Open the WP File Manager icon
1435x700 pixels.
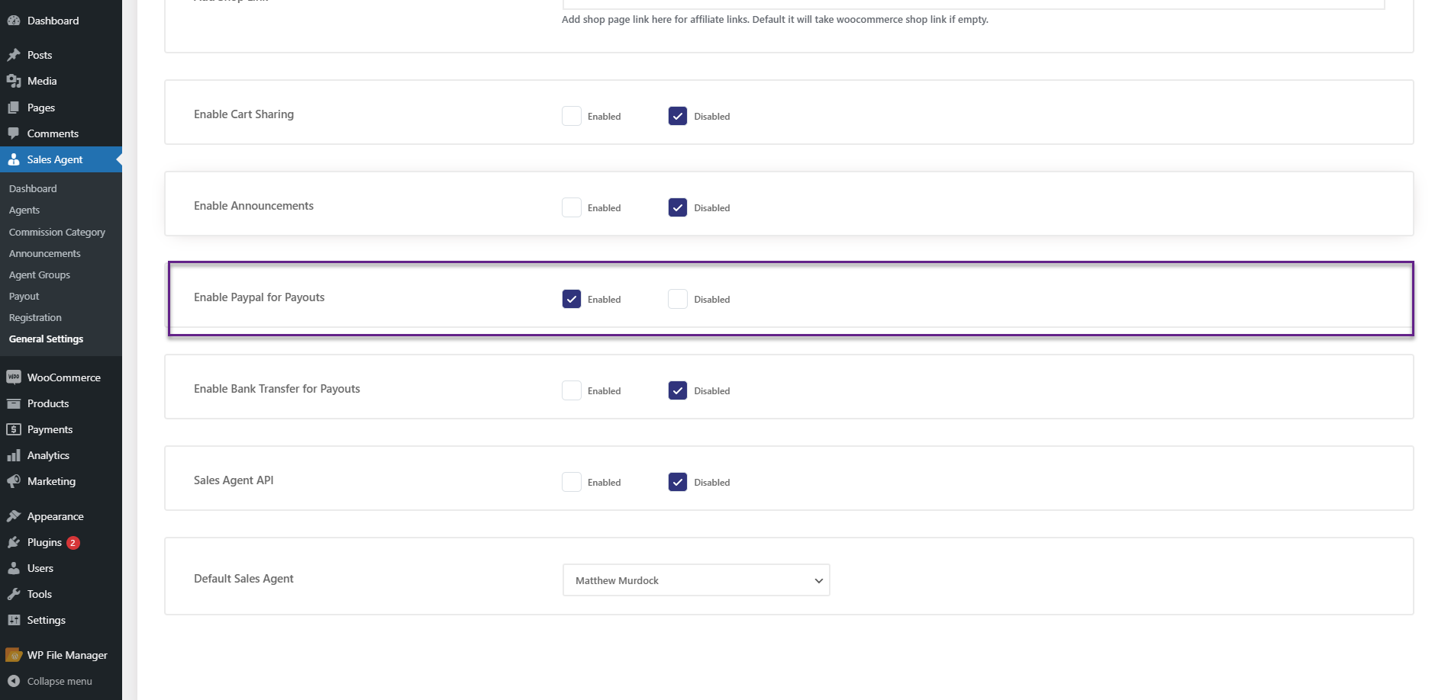14,655
